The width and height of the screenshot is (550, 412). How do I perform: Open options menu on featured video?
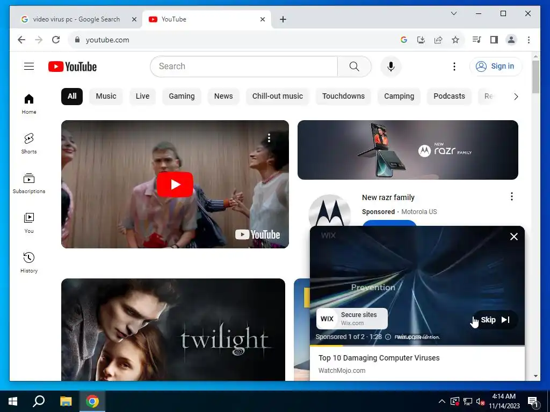(x=269, y=138)
